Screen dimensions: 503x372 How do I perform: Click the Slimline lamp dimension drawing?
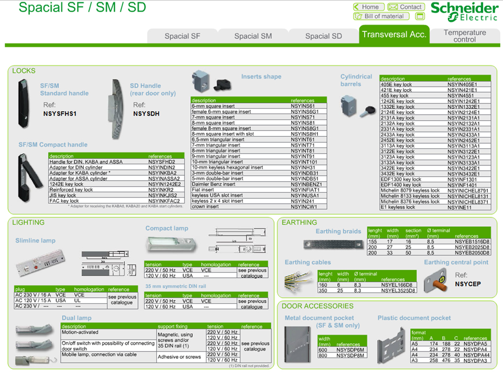[x=108, y=264]
